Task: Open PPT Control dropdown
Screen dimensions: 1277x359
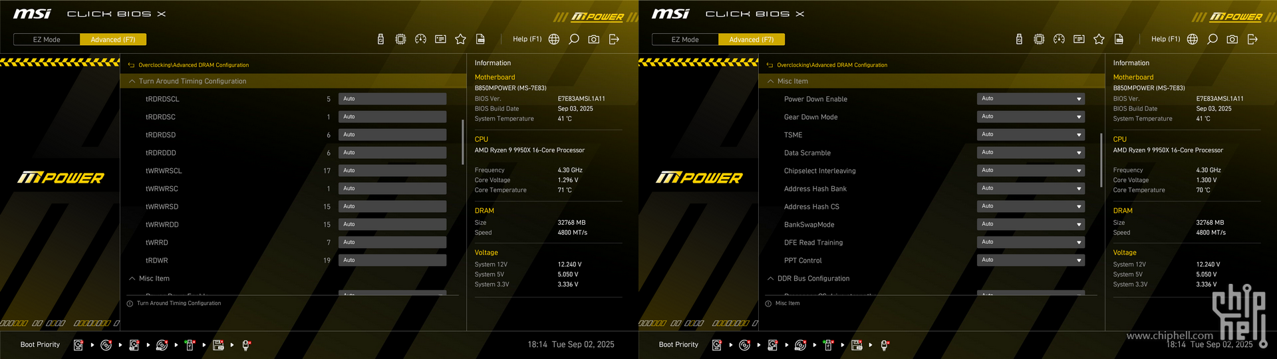Action: click(1031, 260)
